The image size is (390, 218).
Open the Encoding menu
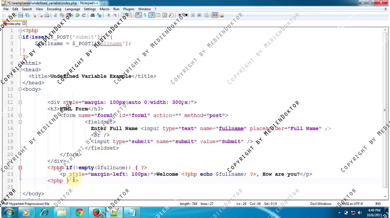(54, 9)
